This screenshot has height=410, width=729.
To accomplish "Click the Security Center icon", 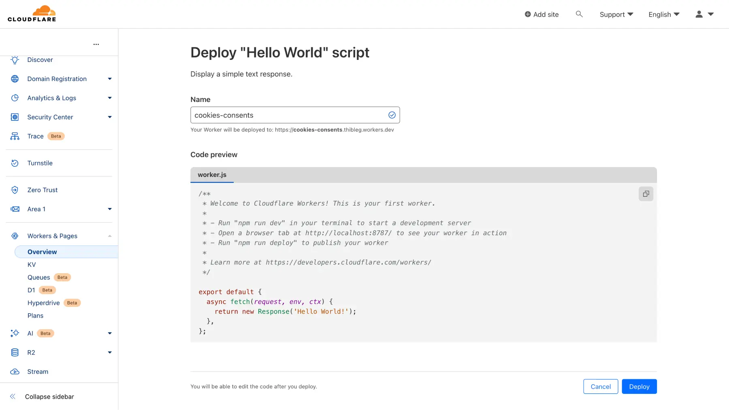I will click(x=15, y=117).
